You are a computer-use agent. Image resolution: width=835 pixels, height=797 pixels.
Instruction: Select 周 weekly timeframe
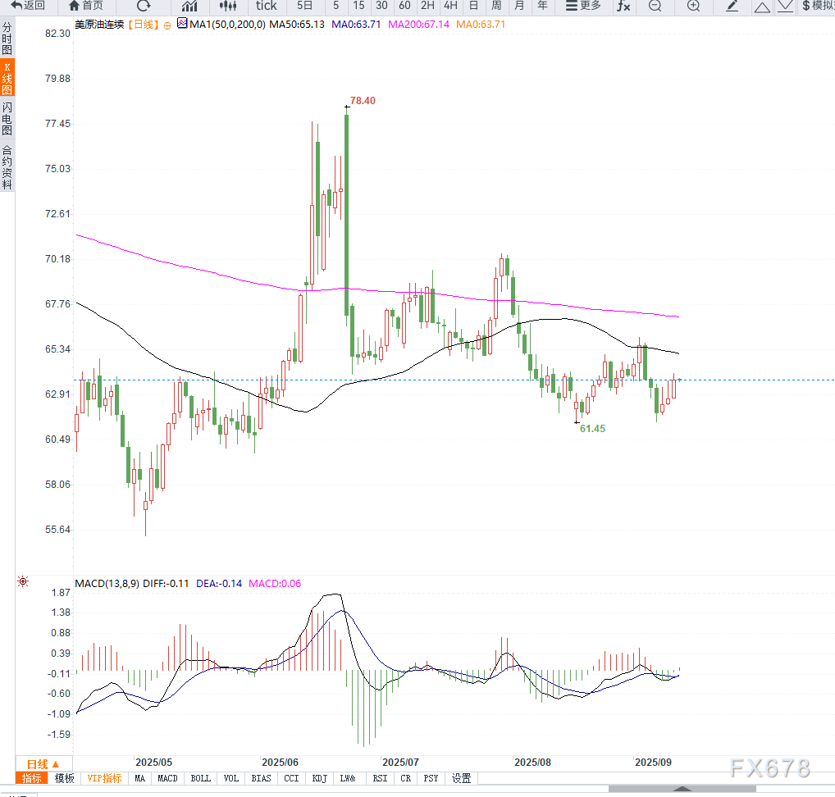click(496, 6)
